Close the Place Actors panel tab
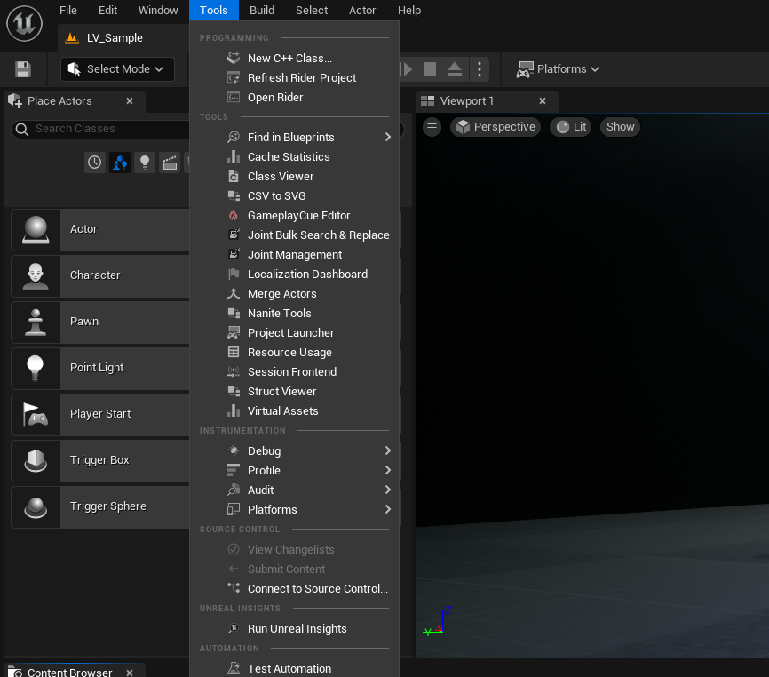The width and height of the screenshot is (769, 677). (x=130, y=101)
